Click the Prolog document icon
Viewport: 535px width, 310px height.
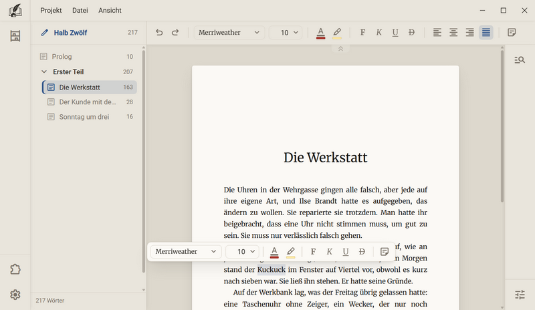(x=43, y=57)
